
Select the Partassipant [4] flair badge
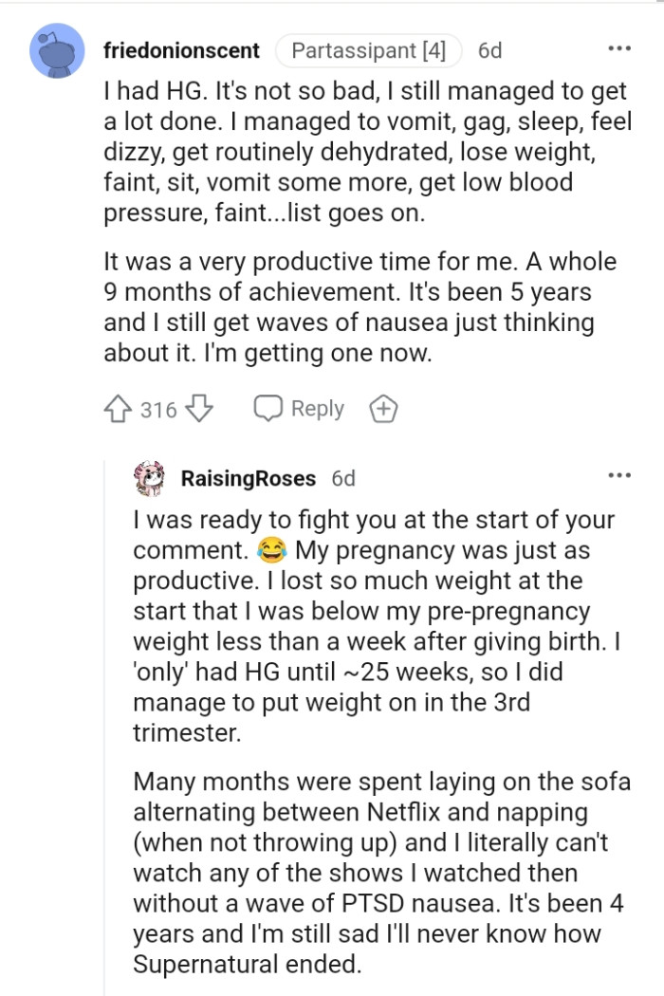point(369,52)
